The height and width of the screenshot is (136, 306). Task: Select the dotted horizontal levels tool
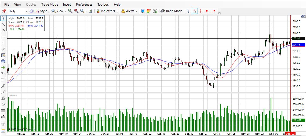pos(3,80)
